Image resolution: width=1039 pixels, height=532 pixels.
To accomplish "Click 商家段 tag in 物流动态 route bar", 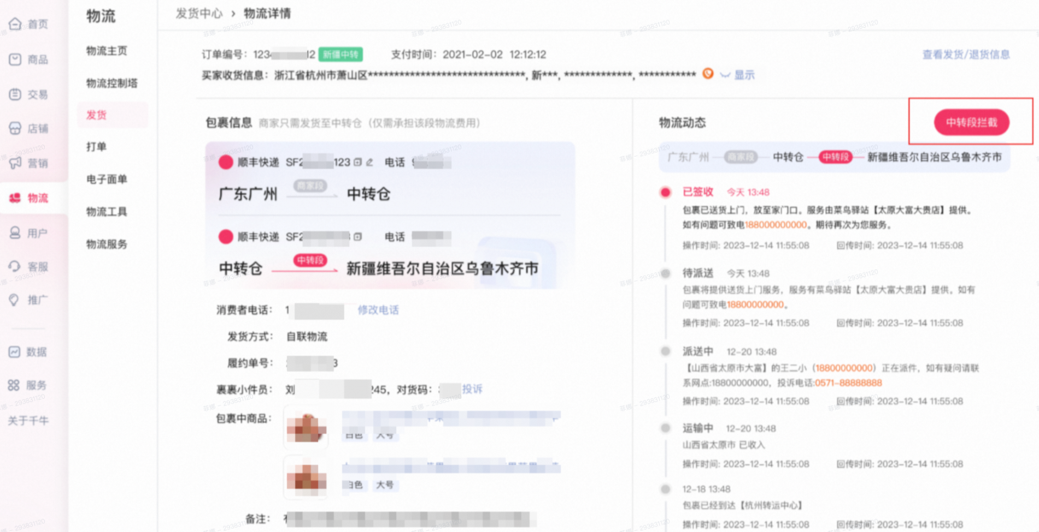I will point(741,157).
